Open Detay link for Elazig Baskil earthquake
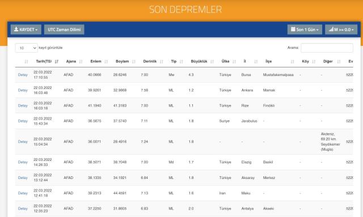363x217 pixels. point(23,162)
